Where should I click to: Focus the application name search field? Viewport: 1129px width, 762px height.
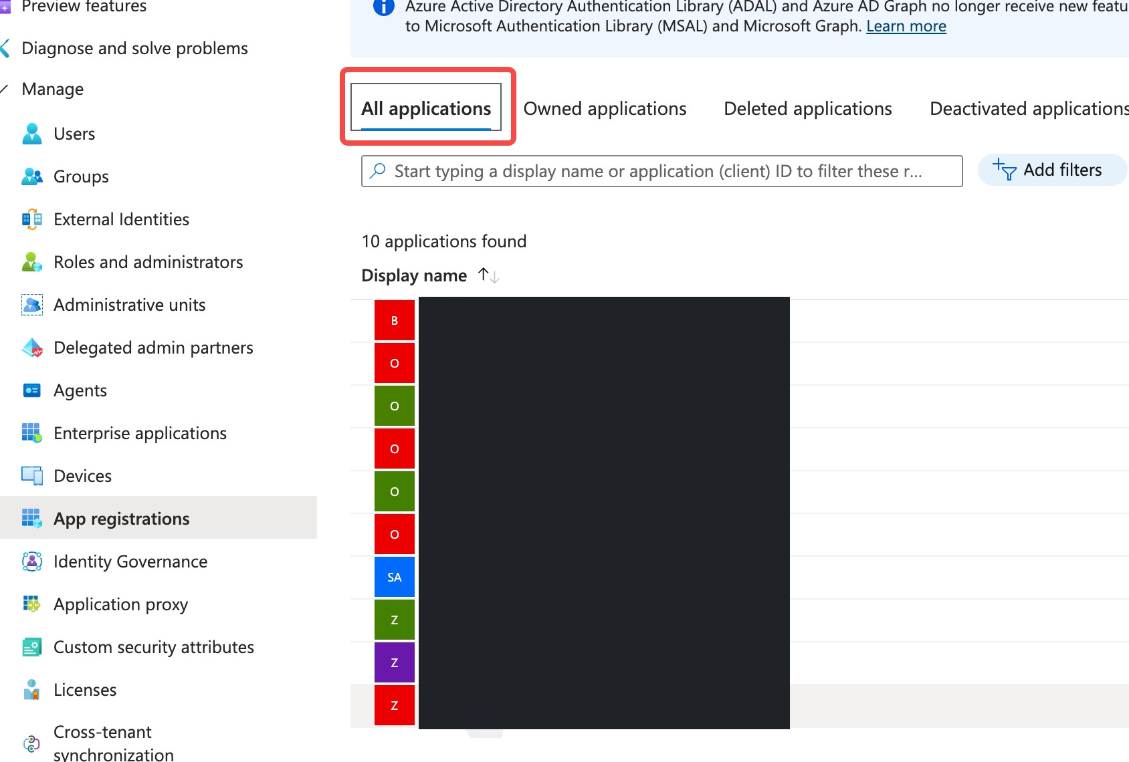click(x=662, y=171)
